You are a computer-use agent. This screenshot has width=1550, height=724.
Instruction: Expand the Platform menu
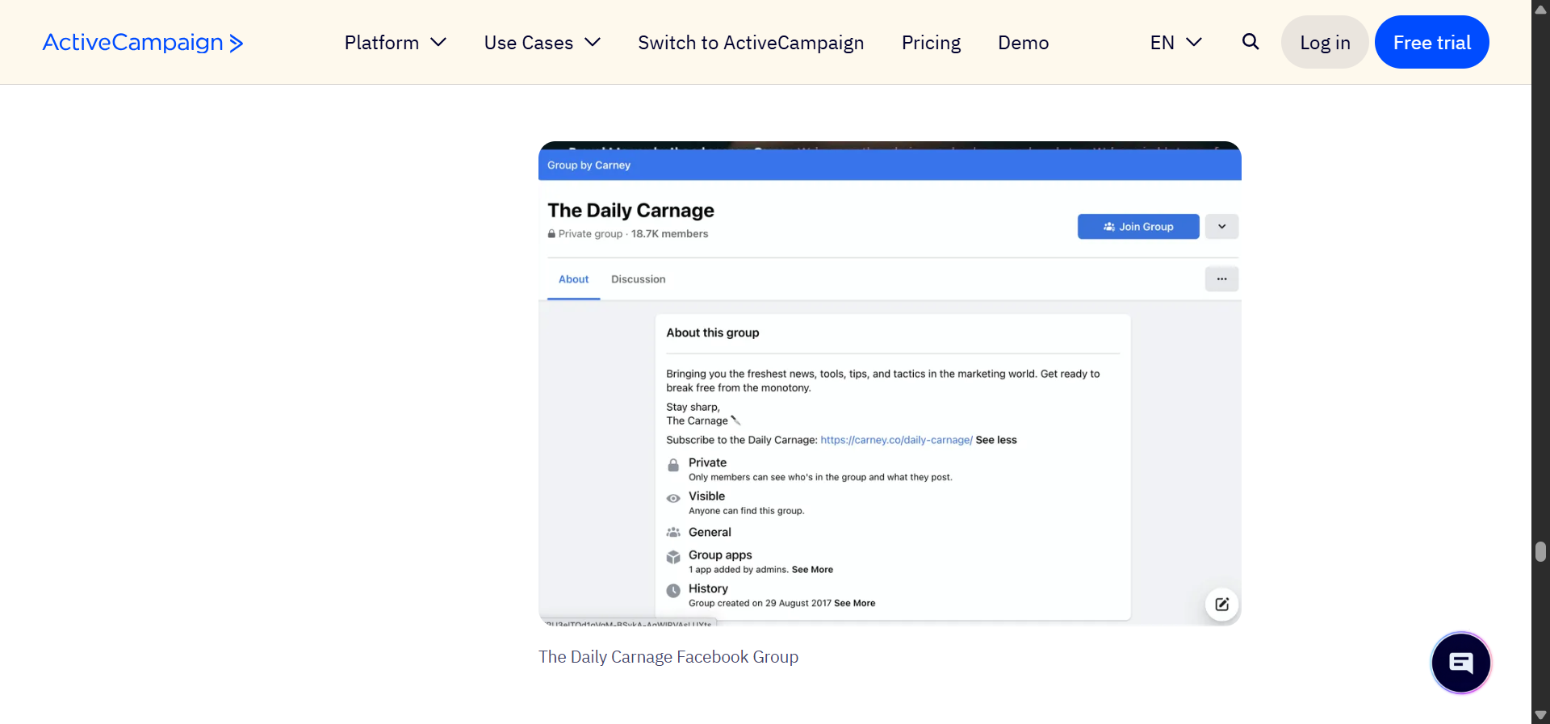pos(396,43)
